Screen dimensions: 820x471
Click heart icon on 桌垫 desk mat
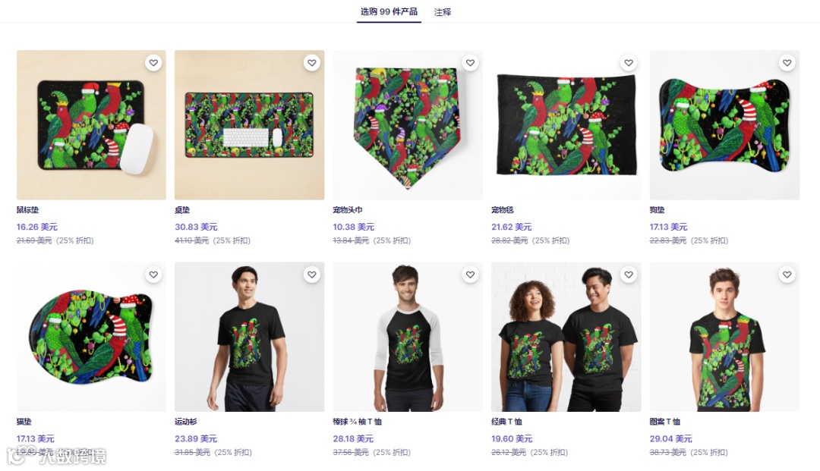click(x=312, y=63)
